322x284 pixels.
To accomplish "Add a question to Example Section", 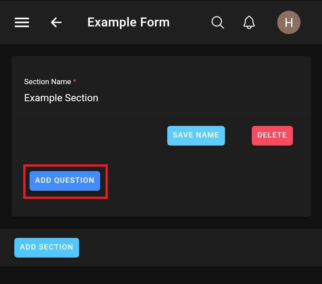I will tap(65, 181).
